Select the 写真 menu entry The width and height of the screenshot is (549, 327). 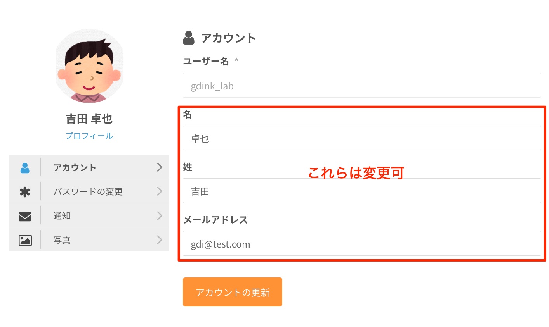tap(62, 240)
